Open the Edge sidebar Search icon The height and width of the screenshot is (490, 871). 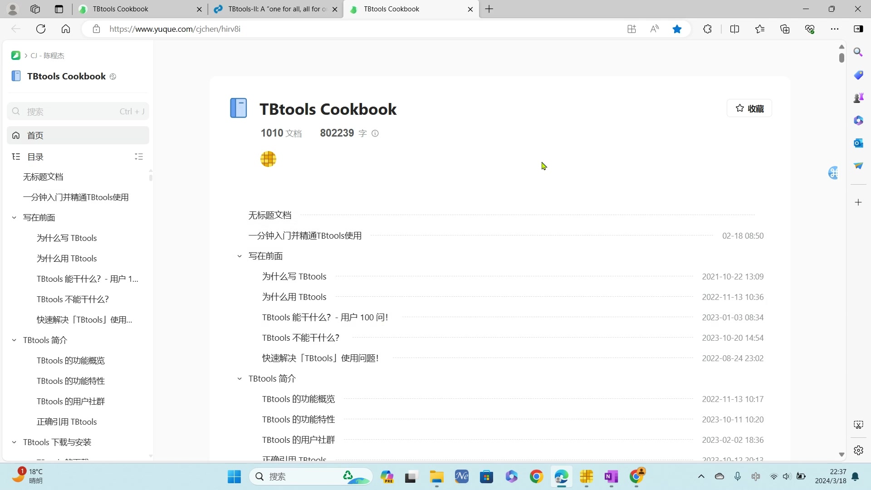pyautogui.click(x=858, y=52)
